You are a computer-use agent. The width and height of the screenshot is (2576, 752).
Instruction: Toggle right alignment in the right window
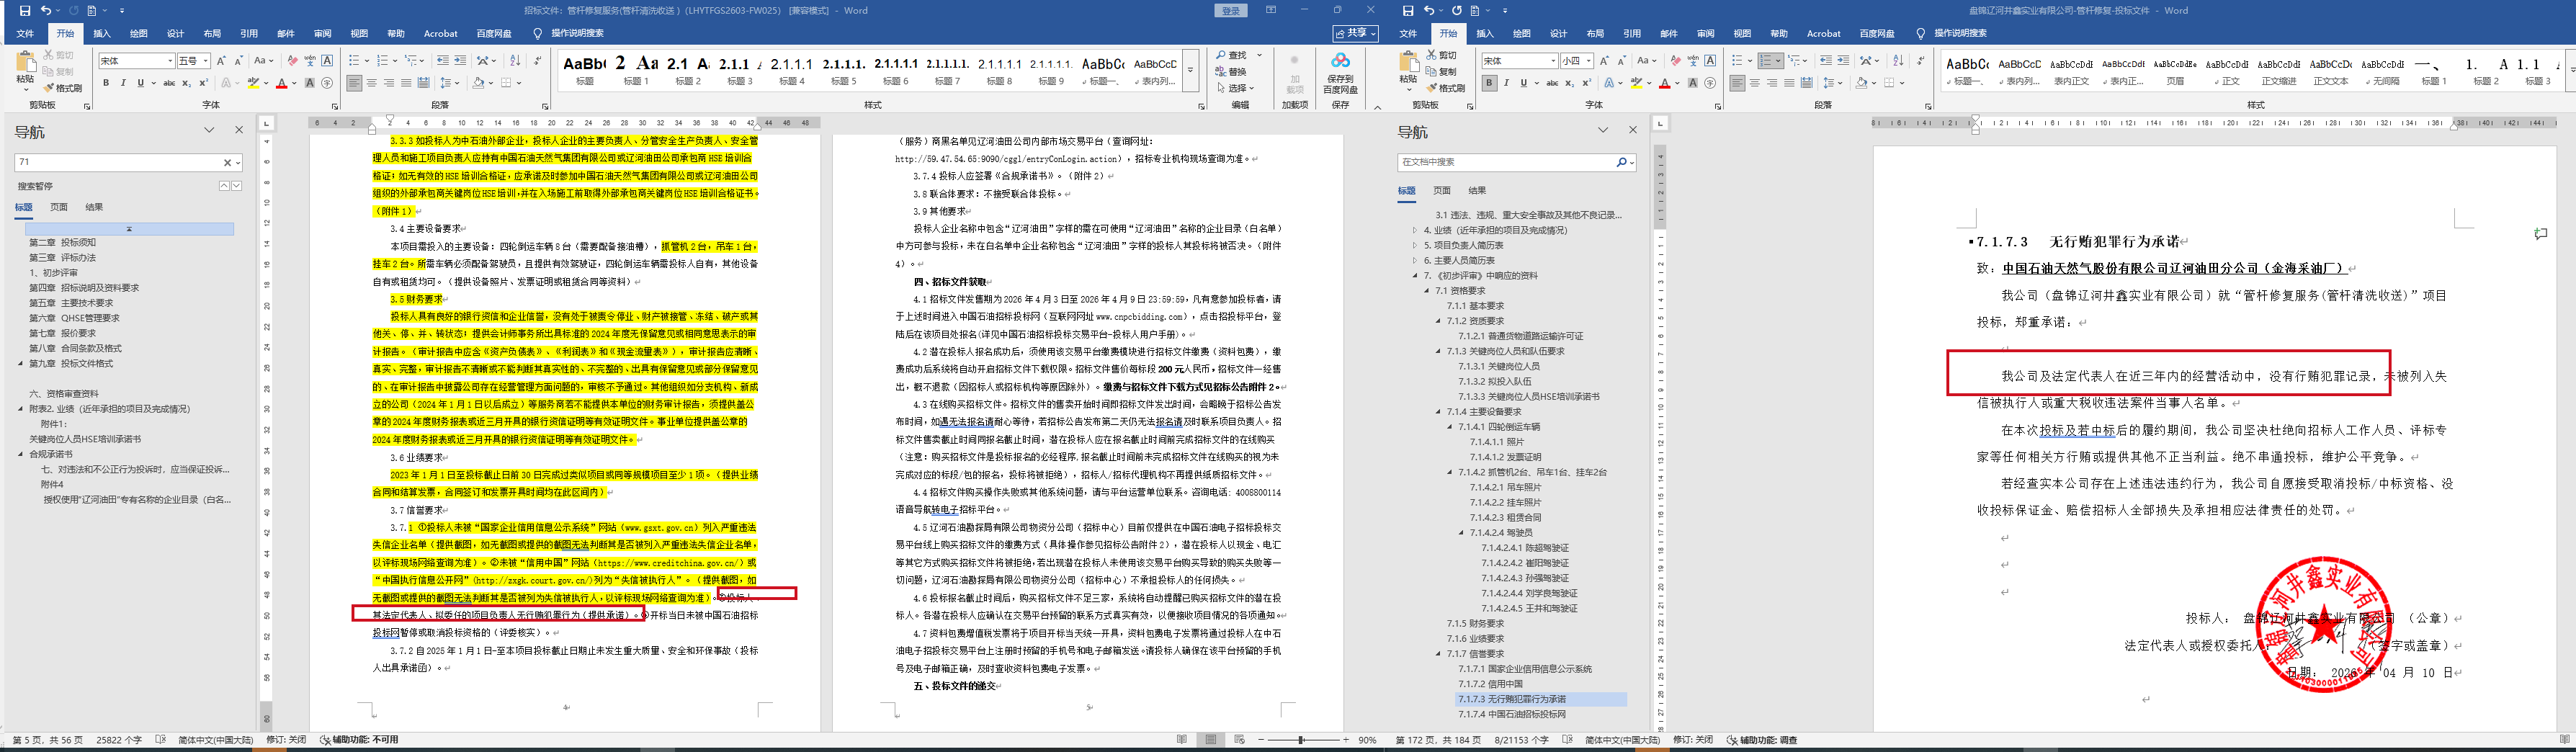click(1772, 83)
